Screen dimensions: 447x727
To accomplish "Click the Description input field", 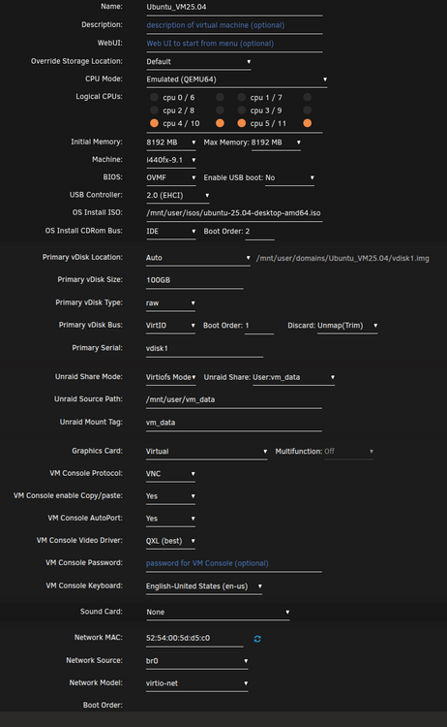I will 234,25.
